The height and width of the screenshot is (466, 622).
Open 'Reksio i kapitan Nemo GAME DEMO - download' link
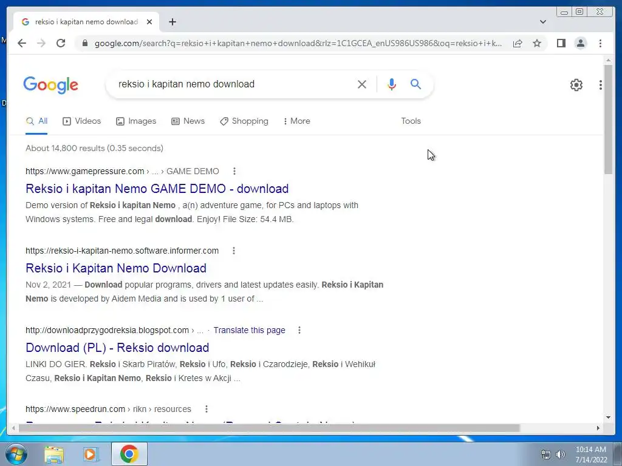[157, 189]
